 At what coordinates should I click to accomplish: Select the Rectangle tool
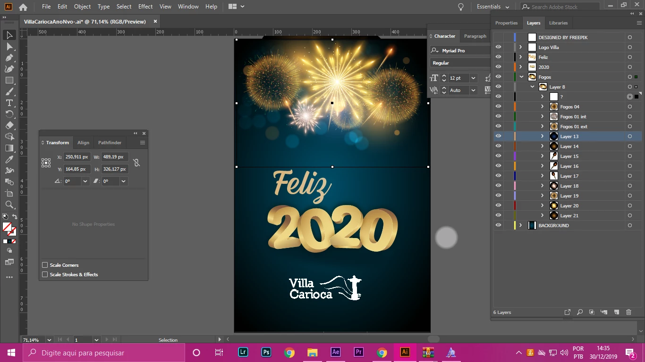coord(9,80)
